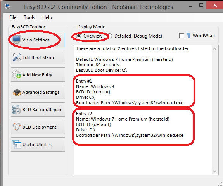Screen dimensions: 223x186
Task: Click the 'BCD ID: {default}' line
Action: [93, 124]
